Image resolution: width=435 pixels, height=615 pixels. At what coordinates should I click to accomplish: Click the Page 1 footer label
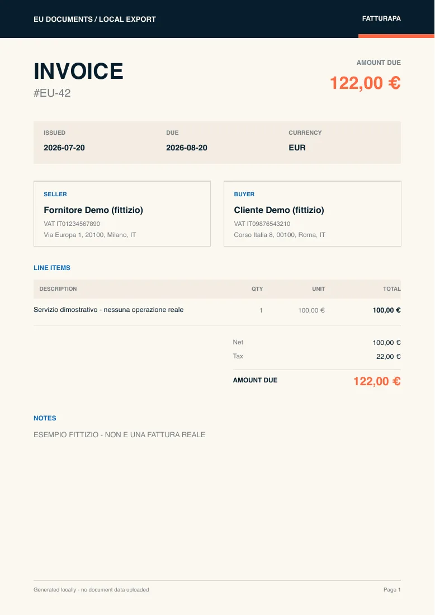393,589
